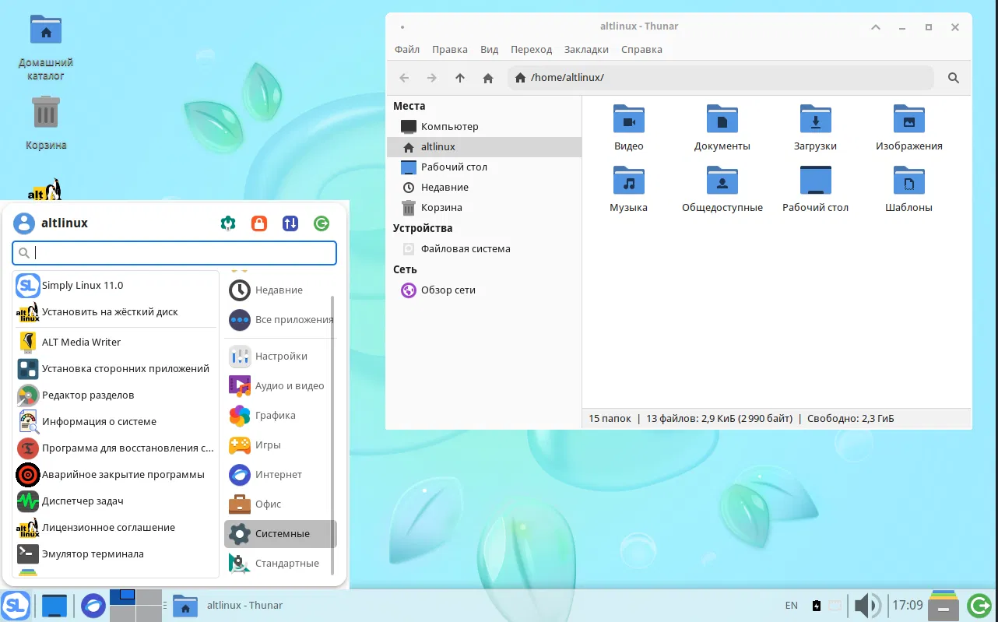Click the altlinux user avatar in menu
The width and height of the screenshot is (998, 622).
point(24,223)
